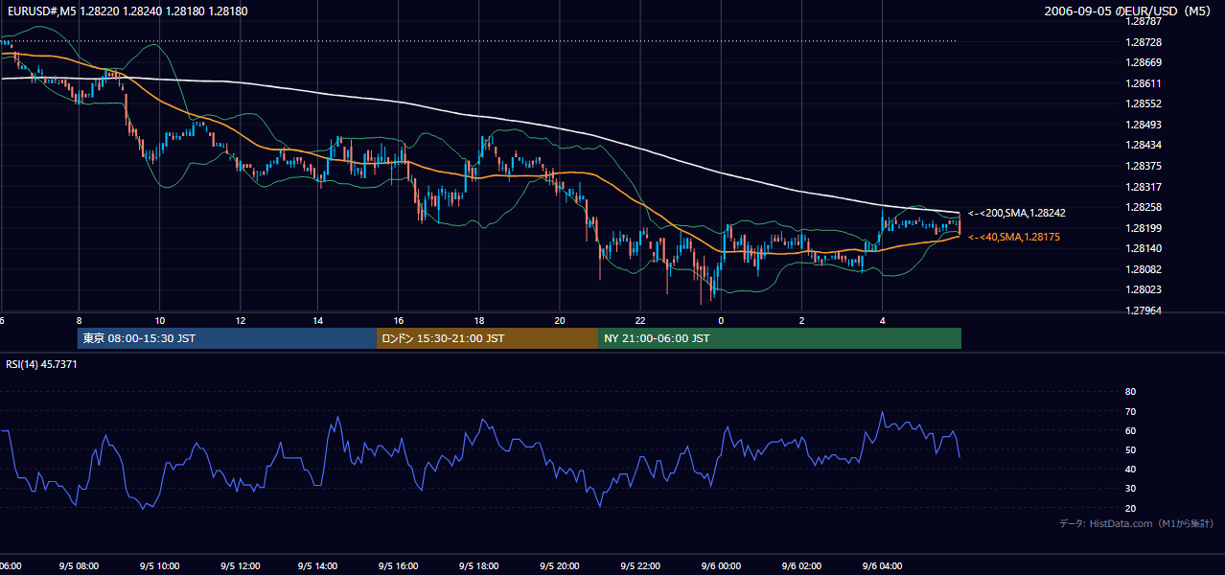Image resolution: width=1225 pixels, height=575 pixels.
Task: Select the NY 21:00-06:00 JST session bar
Action: [779, 338]
